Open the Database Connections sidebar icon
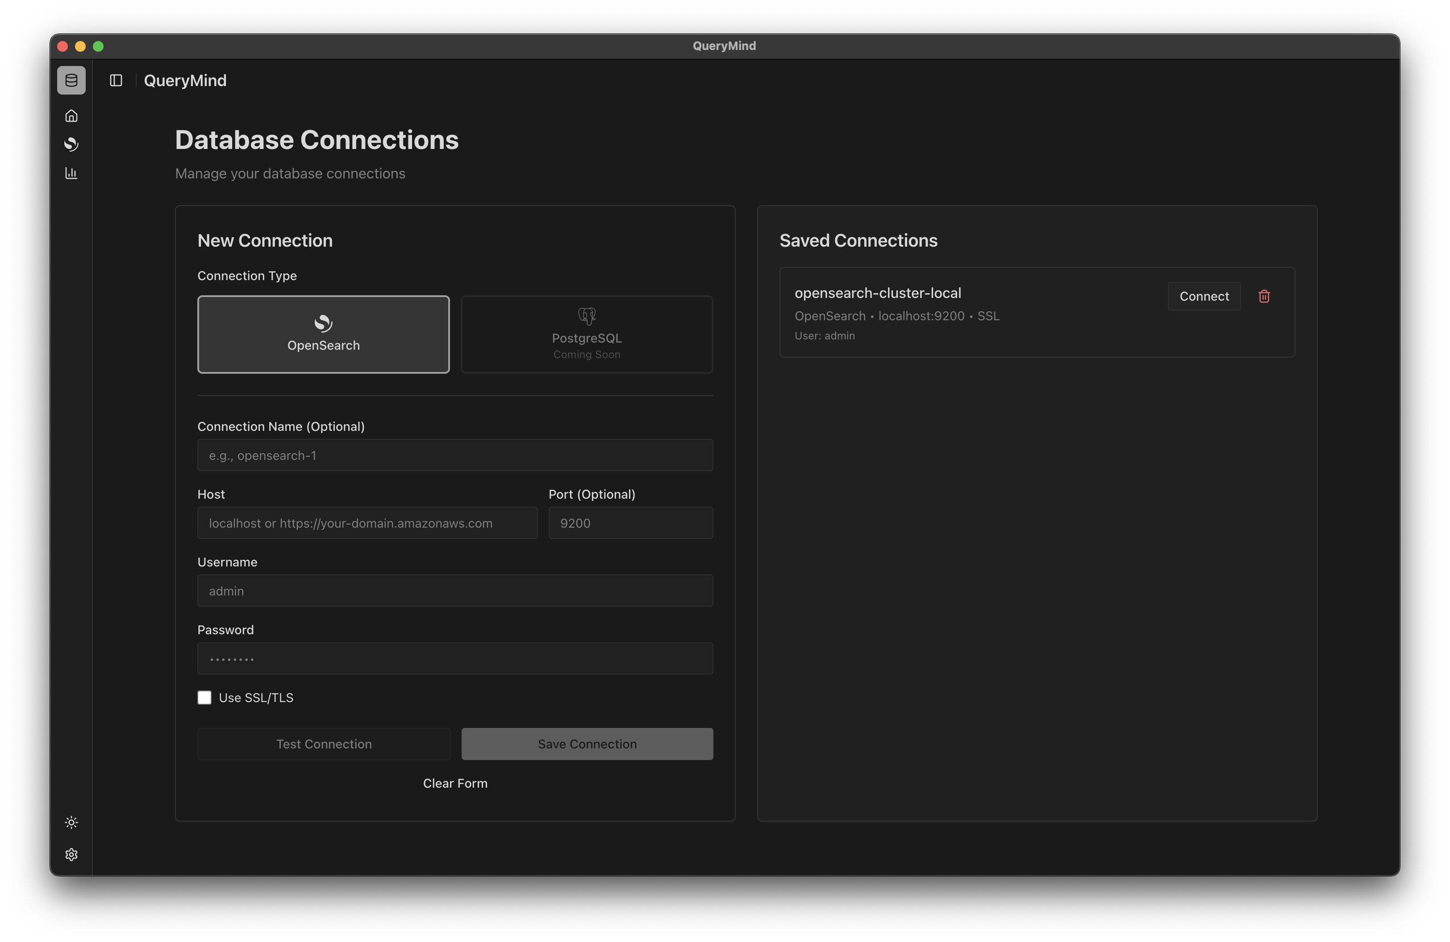Viewport: 1450px width, 942px height. coord(71,80)
